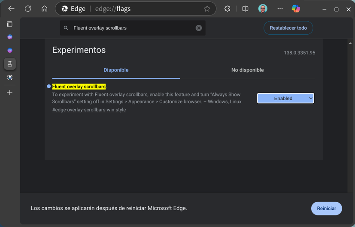
Task: Switch to the Disponible tab
Action: point(116,70)
